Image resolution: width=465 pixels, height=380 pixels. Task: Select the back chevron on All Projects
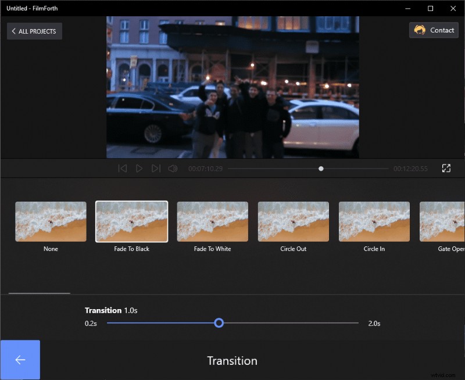pyautogui.click(x=13, y=31)
